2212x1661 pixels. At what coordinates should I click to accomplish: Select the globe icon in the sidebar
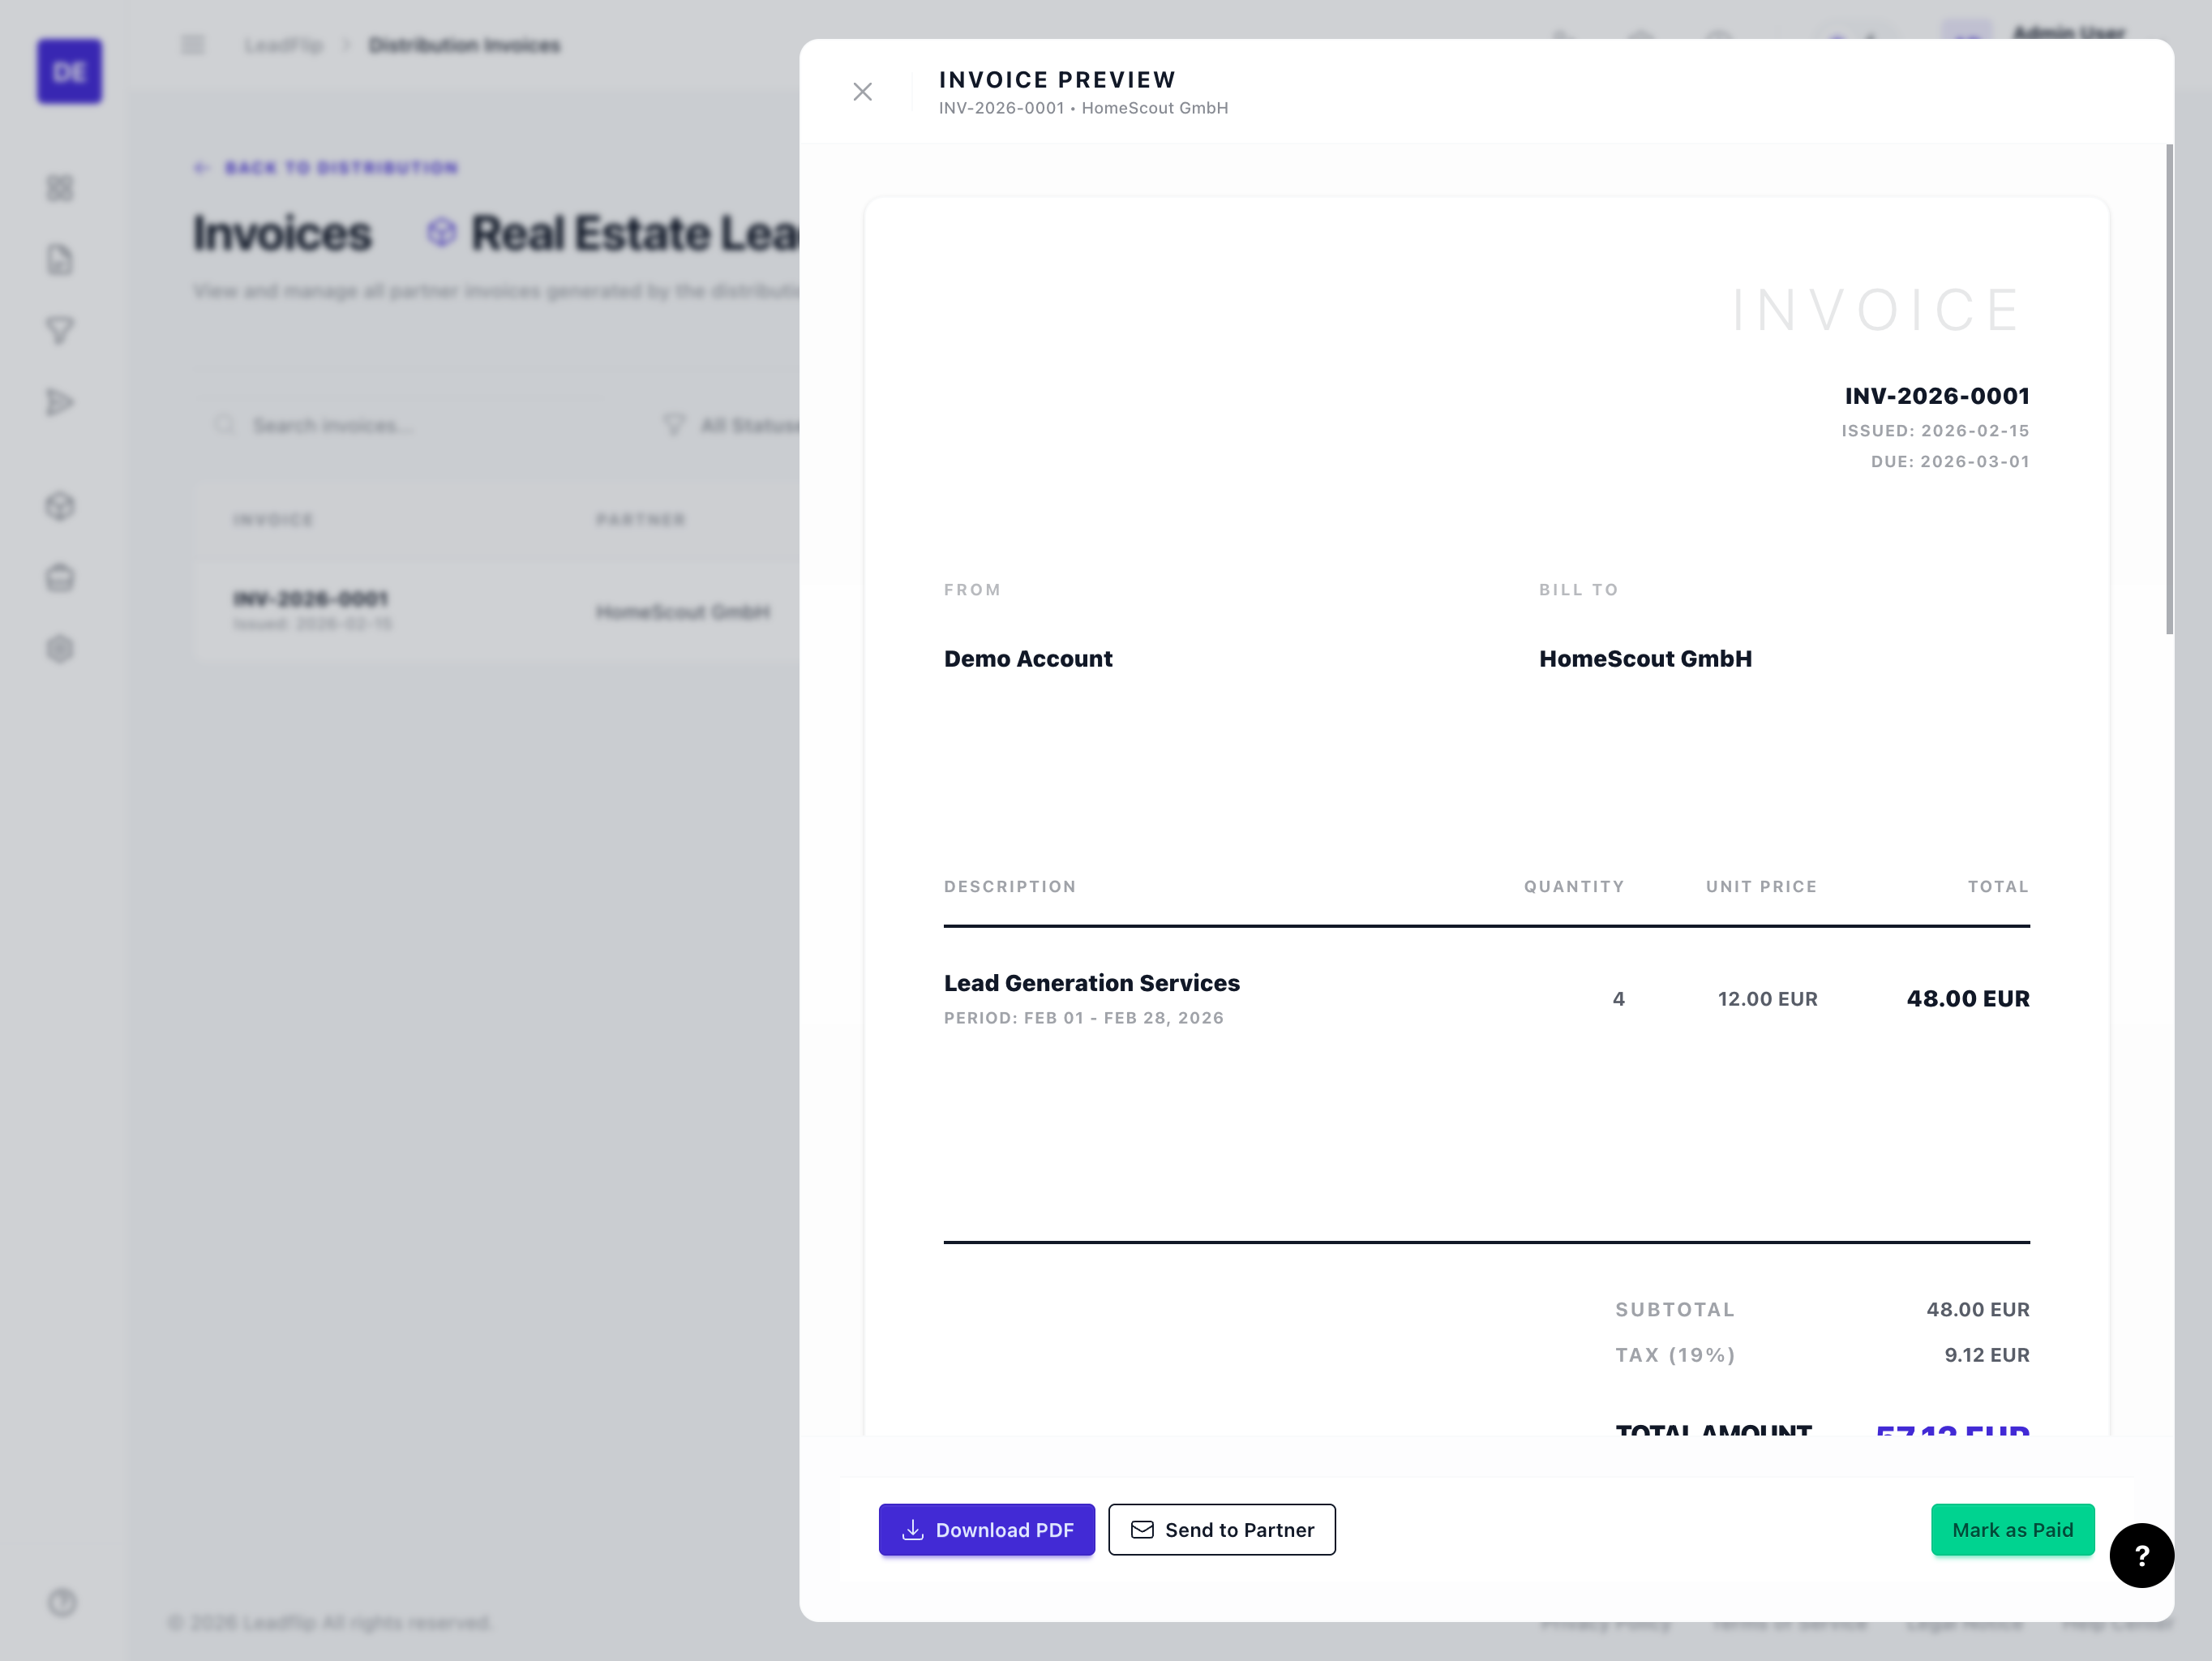60,507
